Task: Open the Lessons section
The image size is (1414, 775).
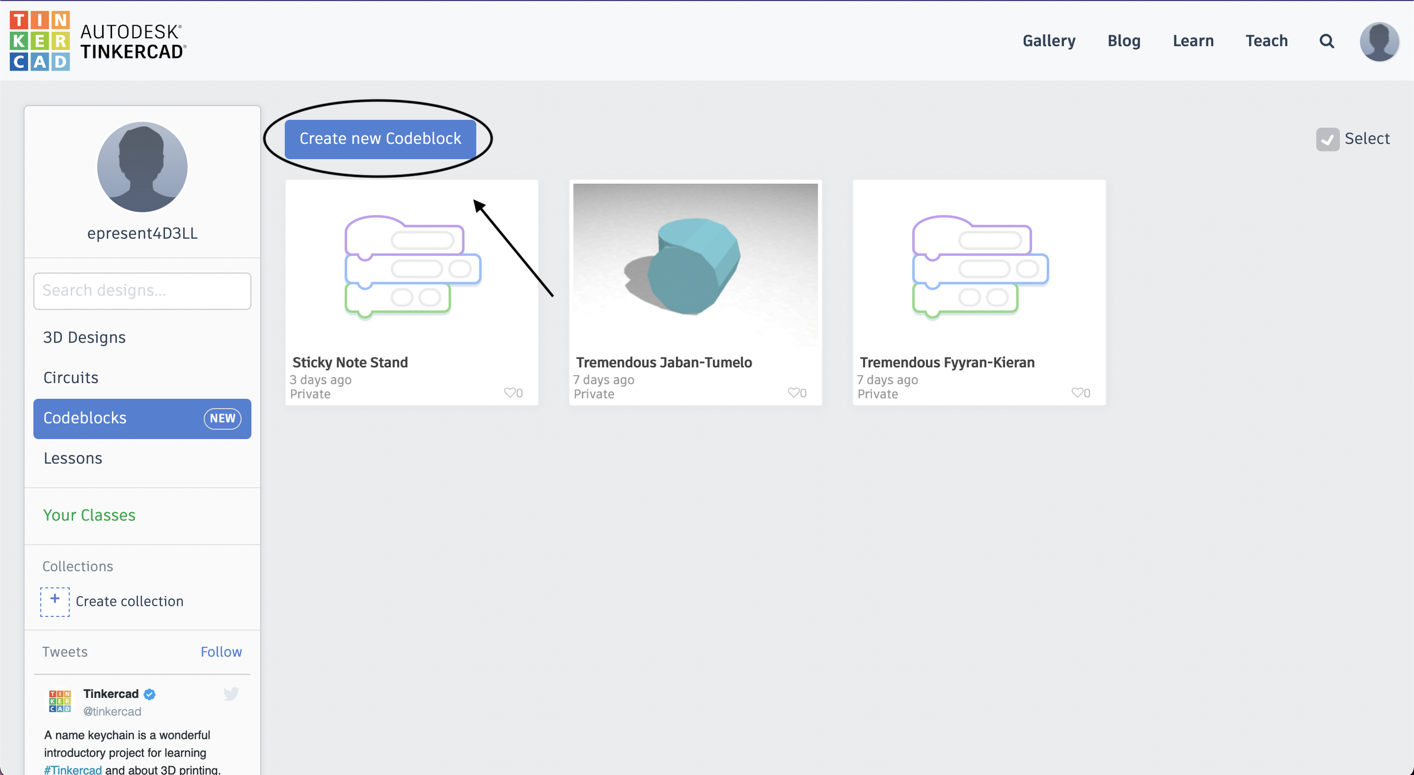Action: pyautogui.click(x=72, y=458)
